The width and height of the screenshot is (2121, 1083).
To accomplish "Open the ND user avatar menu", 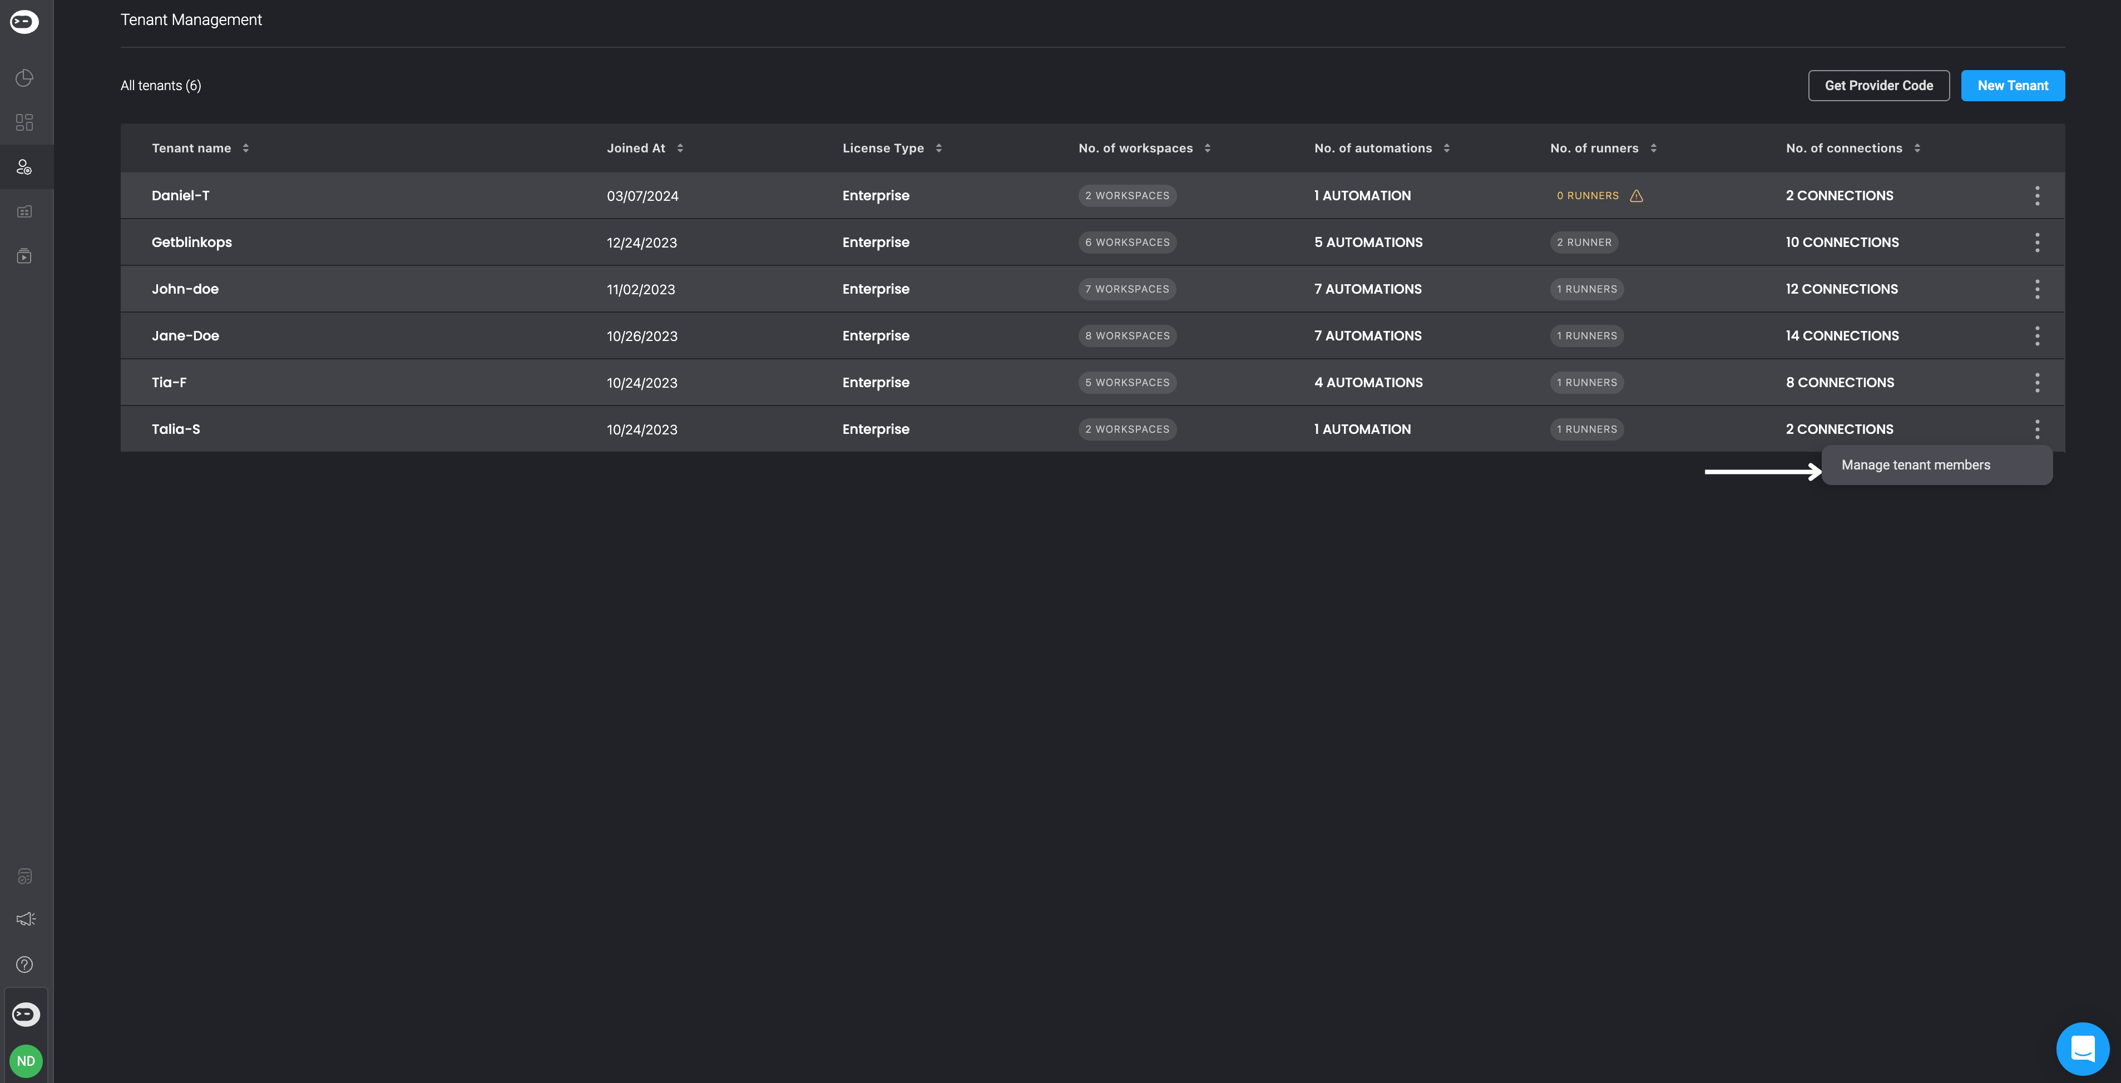I will click(x=26, y=1061).
